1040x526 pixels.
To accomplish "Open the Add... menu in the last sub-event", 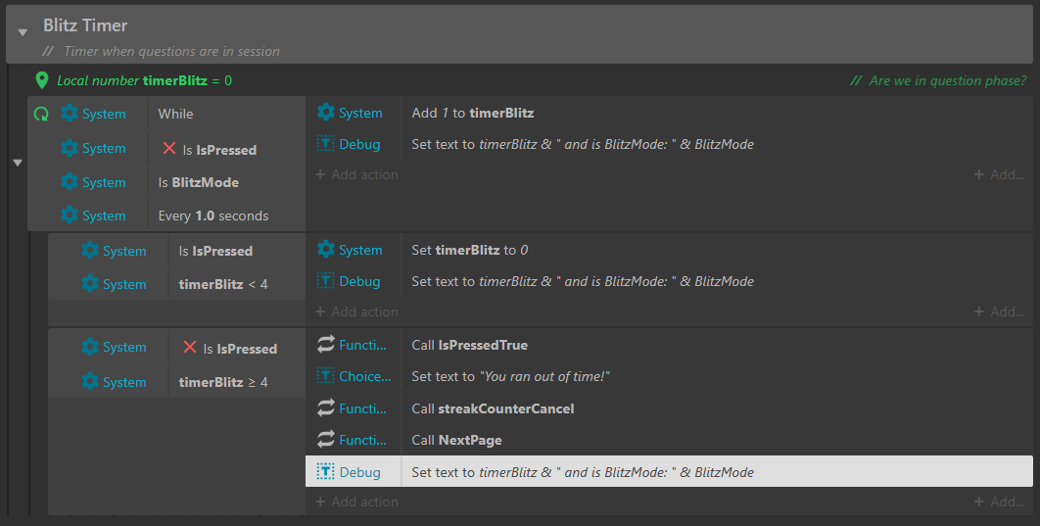I will (999, 502).
